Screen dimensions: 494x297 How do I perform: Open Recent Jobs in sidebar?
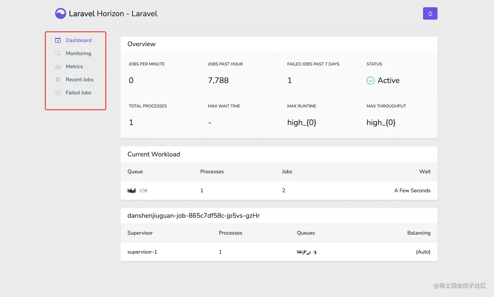[x=79, y=79]
